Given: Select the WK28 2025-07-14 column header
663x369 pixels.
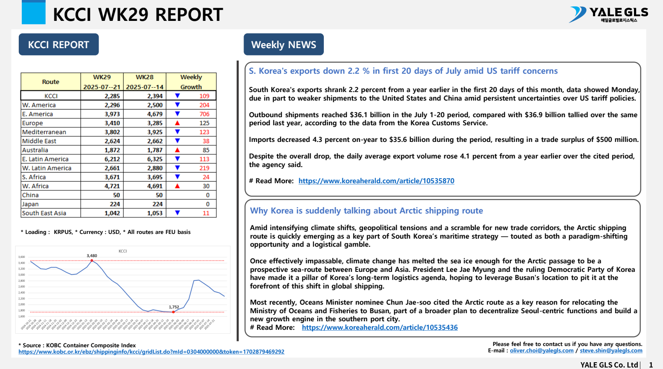Looking at the screenshot, I should (145, 82).
